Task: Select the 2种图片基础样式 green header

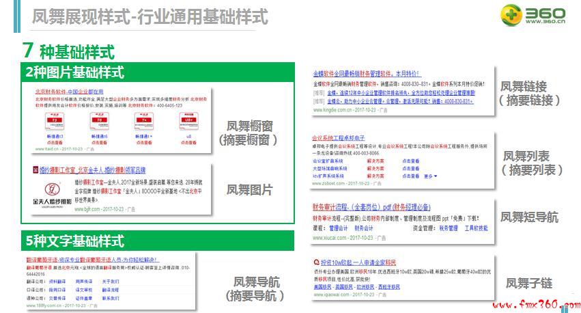Action: click(158, 72)
